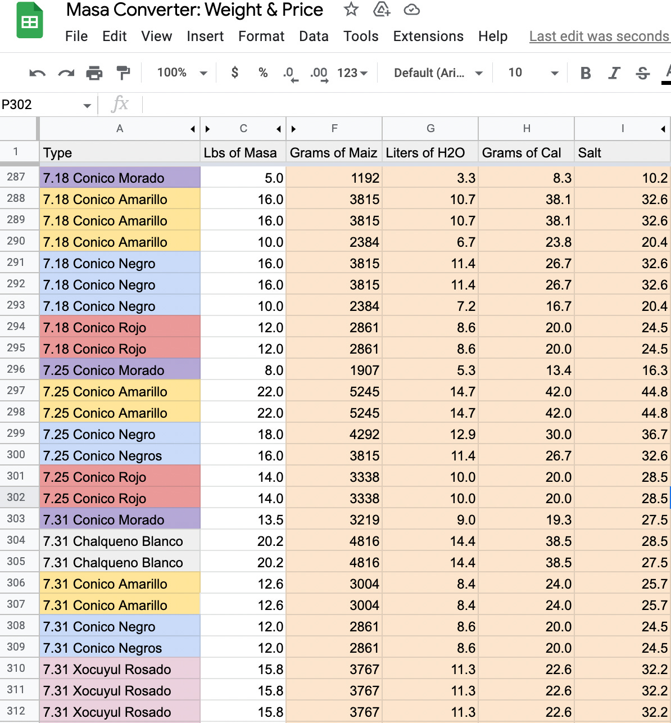
Task: Expand hidden columns arrow after column I
Action: [663, 129]
